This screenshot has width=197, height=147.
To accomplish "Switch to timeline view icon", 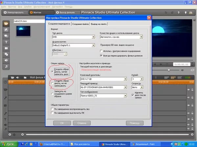I will tap(173, 78).
